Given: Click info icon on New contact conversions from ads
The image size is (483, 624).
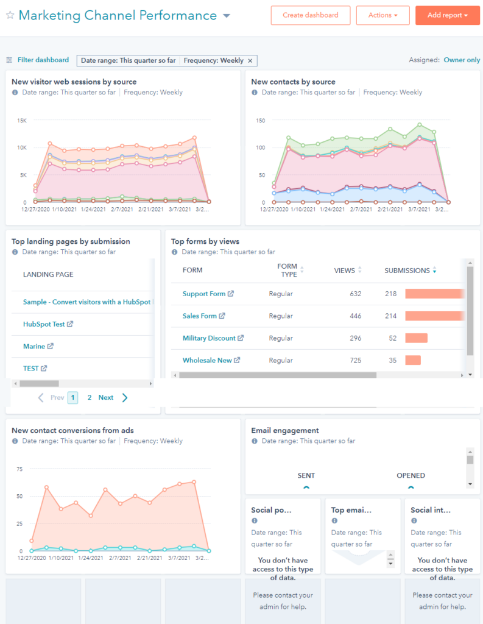Looking at the screenshot, I should [15, 441].
